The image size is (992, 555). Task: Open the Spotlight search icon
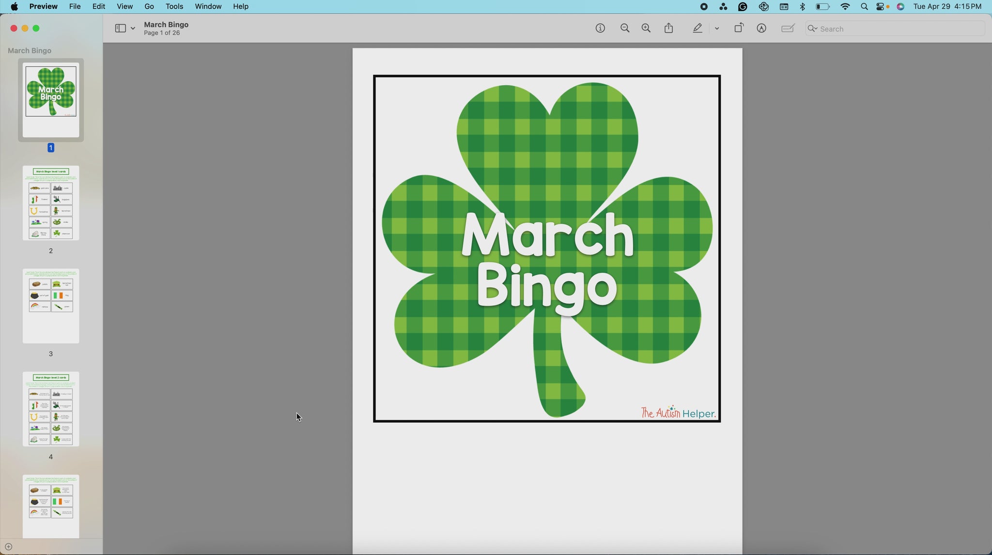864,7
